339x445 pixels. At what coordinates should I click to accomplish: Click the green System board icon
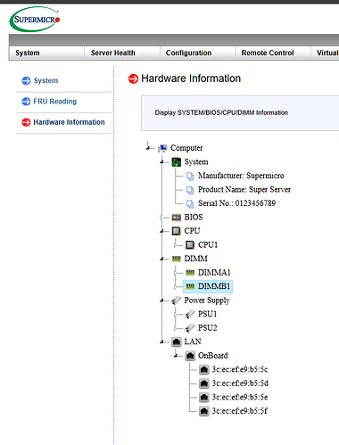(x=177, y=162)
